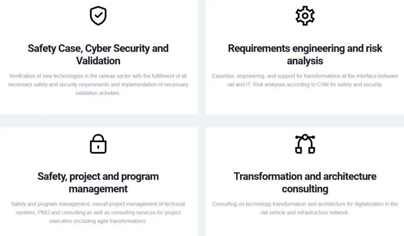Click 'Risk analyses according to CSM' sentence
This screenshot has width=404, height=236.
[x=318, y=84]
